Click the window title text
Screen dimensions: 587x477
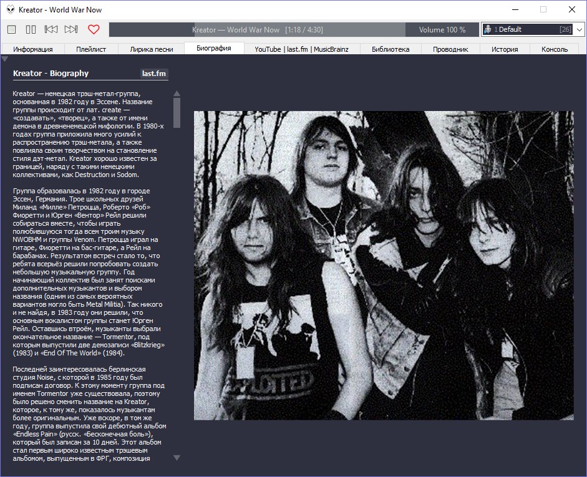tap(61, 10)
